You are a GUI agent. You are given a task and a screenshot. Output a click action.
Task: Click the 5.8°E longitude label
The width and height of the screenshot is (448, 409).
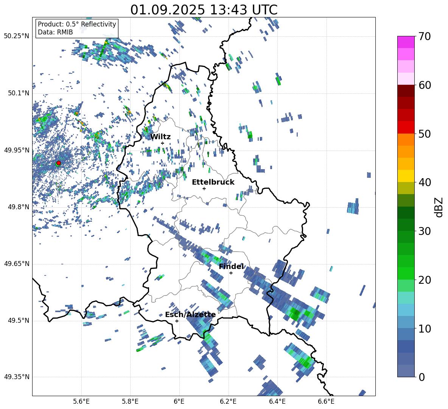(130, 401)
